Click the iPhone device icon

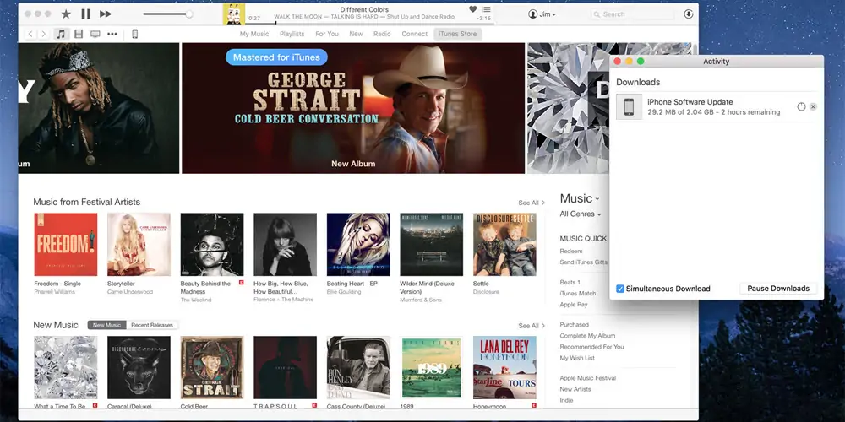coord(134,34)
